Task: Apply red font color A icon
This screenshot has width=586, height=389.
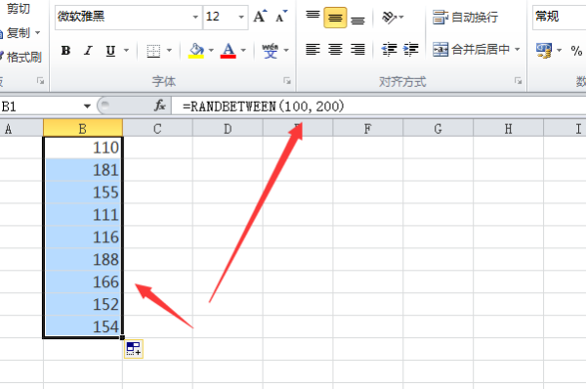Action: click(x=229, y=51)
